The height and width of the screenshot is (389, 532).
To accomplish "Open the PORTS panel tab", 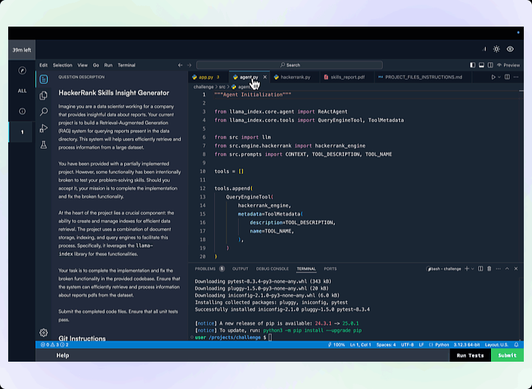I will click(x=330, y=268).
